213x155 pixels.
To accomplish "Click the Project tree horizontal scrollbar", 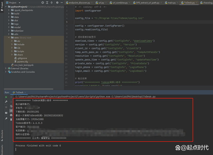I will coord(29,89).
